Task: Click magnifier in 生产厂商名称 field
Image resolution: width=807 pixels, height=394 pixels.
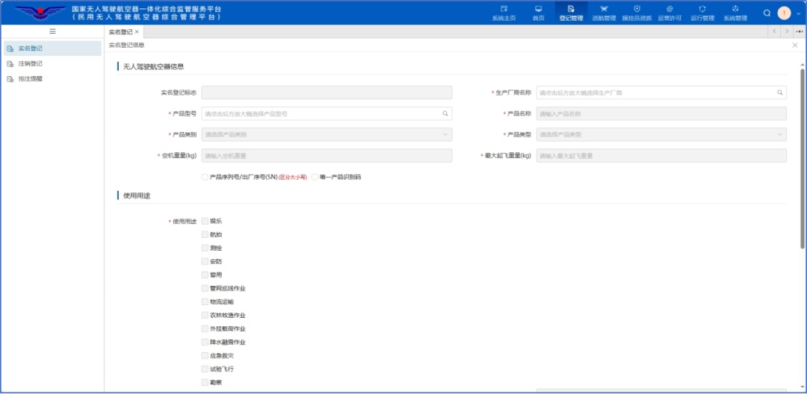Action: [x=780, y=93]
